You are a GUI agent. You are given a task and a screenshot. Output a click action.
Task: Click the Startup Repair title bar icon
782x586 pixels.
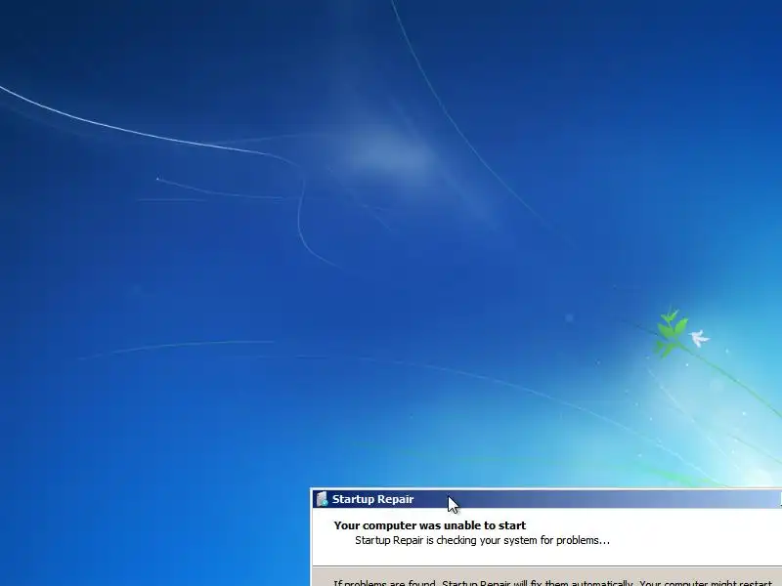point(323,499)
